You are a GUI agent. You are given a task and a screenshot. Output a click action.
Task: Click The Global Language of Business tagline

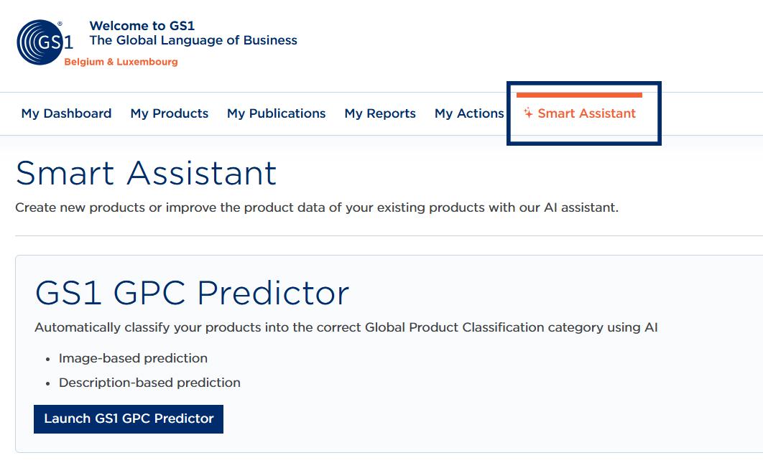click(x=193, y=40)
